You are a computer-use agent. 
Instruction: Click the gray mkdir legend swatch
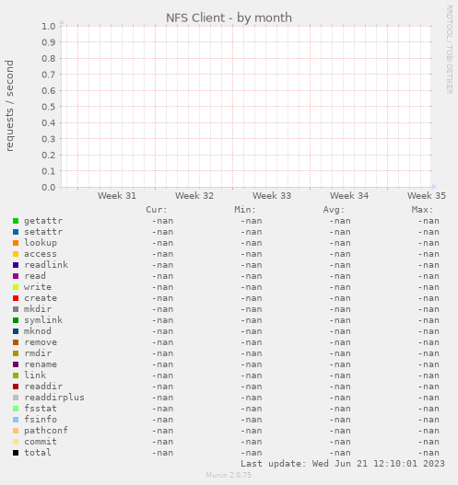coord(16,309)
